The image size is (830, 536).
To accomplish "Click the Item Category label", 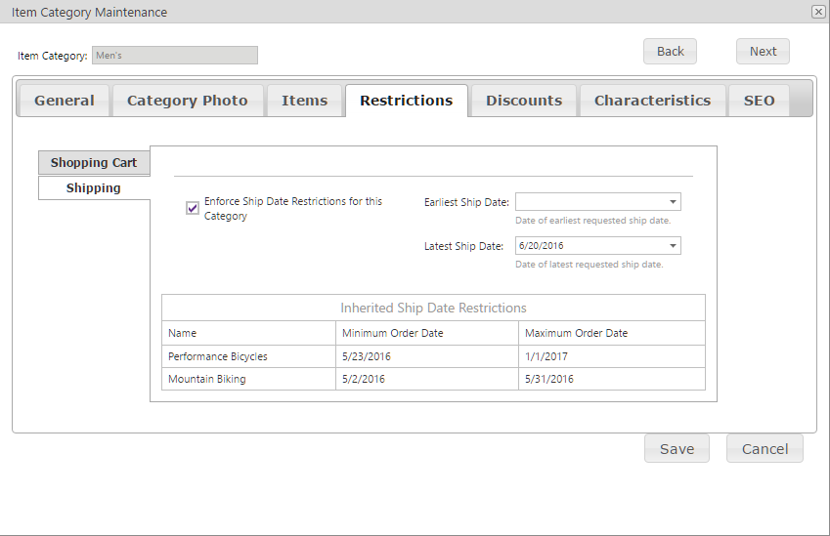I will click(x=53, y=56).
